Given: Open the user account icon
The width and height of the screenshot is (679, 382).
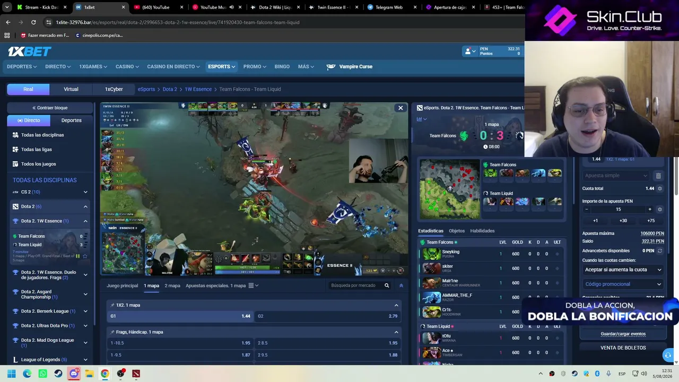Looking at the screenshot, I should [x=467, y=51].
